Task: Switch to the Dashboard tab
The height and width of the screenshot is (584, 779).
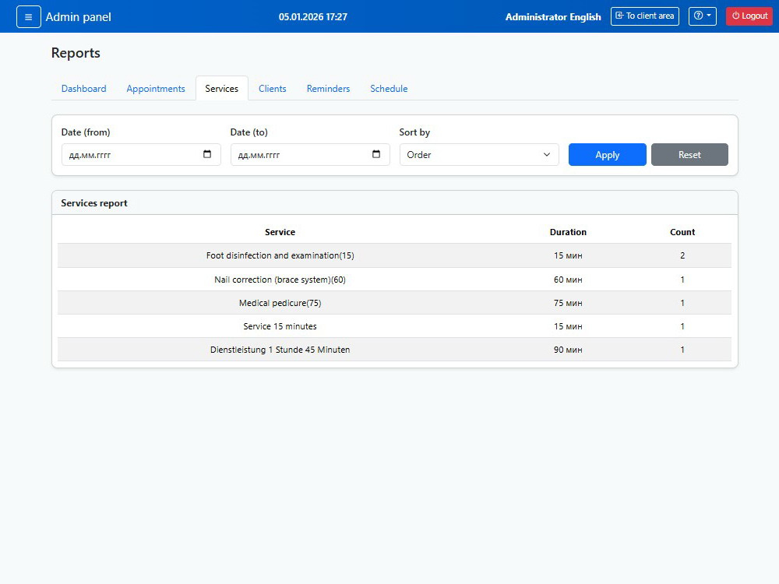Action: pyautogui.click(x=83, y=89)
